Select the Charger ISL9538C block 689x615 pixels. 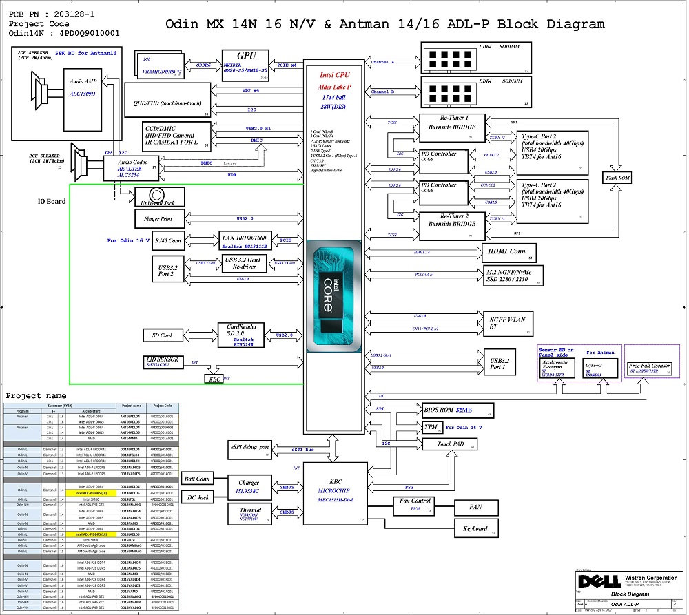coord(249,488)
